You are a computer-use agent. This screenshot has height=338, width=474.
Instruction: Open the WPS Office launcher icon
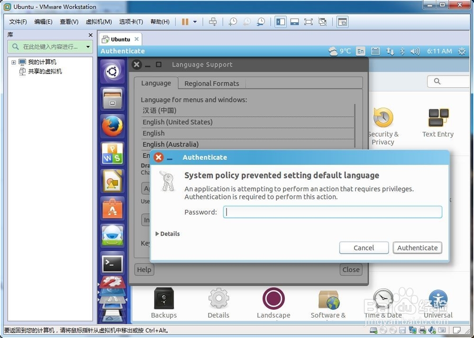tap(112, 154)
